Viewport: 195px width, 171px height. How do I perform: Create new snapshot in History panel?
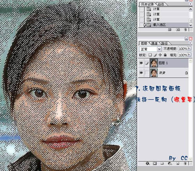[x=178, y=30]
